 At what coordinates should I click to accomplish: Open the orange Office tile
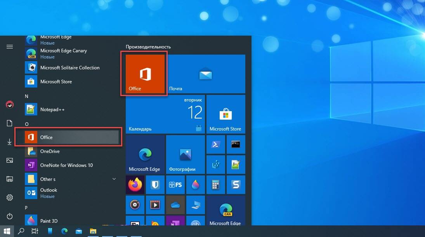point(145,74)
